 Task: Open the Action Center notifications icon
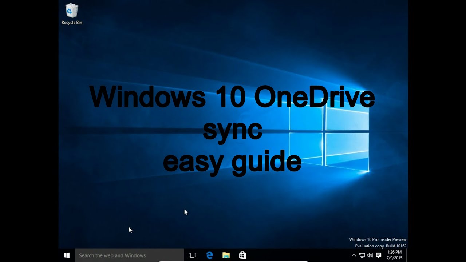(379, 255)
